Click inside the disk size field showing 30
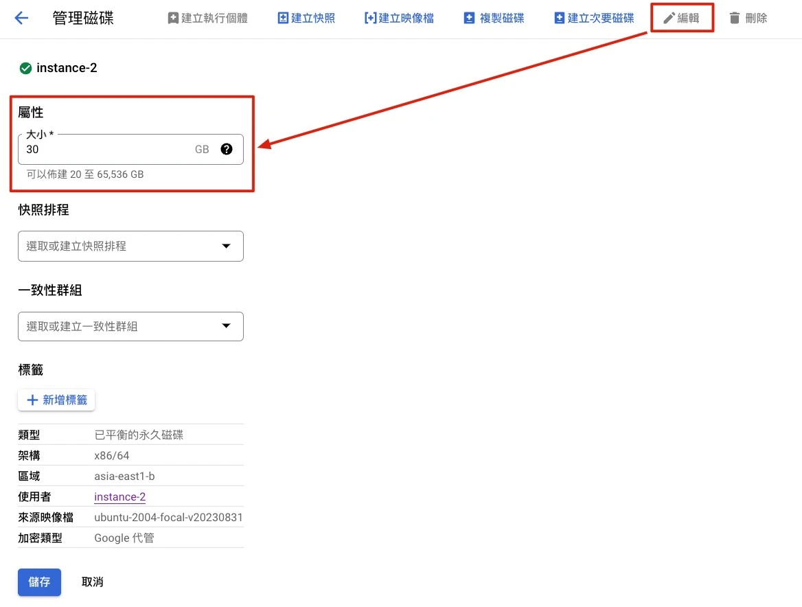This screenshot has width=802, height=607. tap(103, 149)
